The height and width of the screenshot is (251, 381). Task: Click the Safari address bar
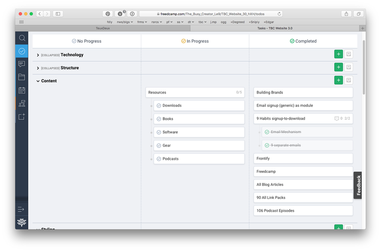point(211,14)
